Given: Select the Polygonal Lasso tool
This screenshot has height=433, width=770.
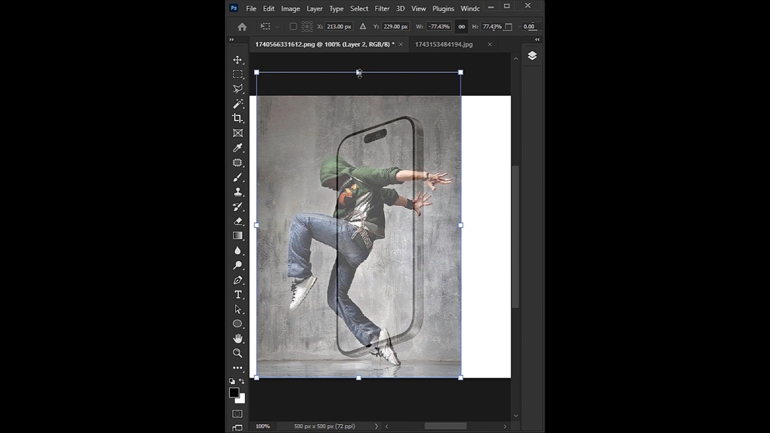Looking at the screenshot, I should point(238,89).
